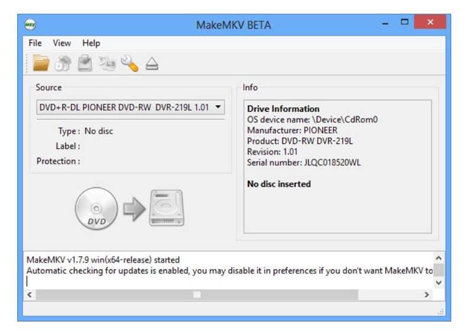Click the dropdown arrow of the drive selector
Screen dimensions: 473x333
pos(218,107)
